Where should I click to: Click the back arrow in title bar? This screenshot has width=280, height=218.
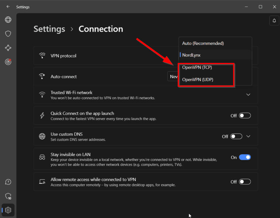point(8,7)
